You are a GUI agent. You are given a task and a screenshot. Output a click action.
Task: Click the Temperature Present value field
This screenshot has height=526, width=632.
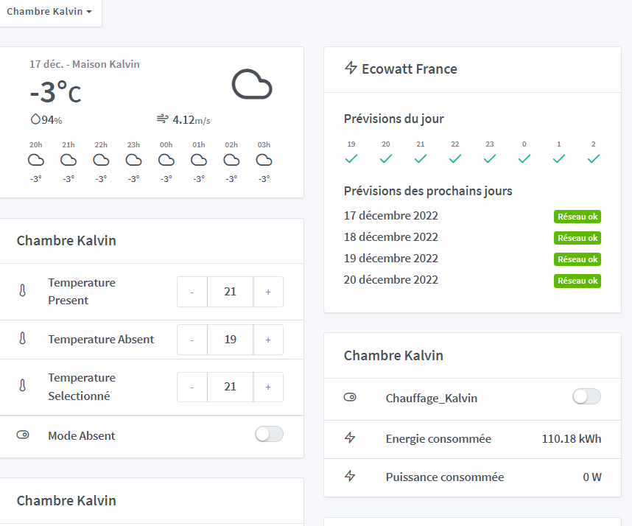tap(230, 292)
